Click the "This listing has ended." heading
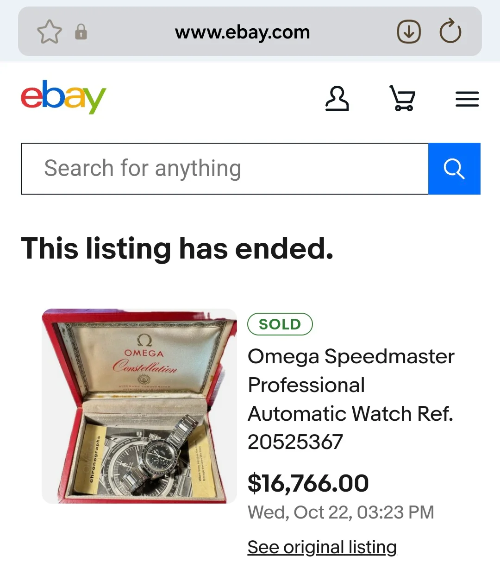500x588 pixels. tap(177, 249)
